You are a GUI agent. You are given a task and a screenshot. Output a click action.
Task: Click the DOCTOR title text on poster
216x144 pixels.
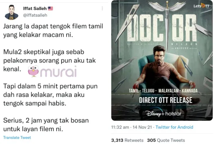tap(162, 28)
